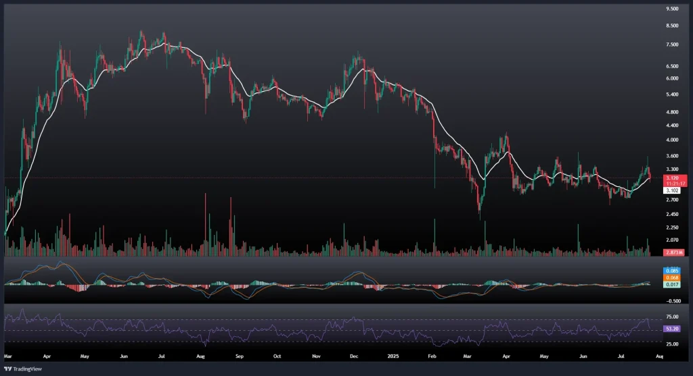This screenshot has height=376, width=693.
Task: Click the 6.000 level on the price scale
Action: click(673, 78)
